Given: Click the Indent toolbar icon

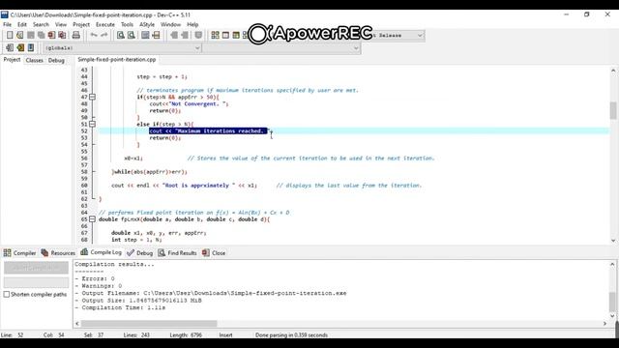Looking at the screenshot, I should (x=174, y=35).
